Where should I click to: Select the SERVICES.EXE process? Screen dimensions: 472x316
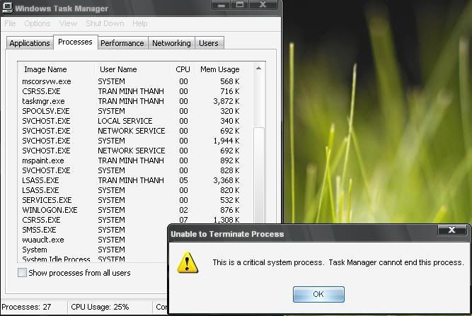[x=131, y=201]
